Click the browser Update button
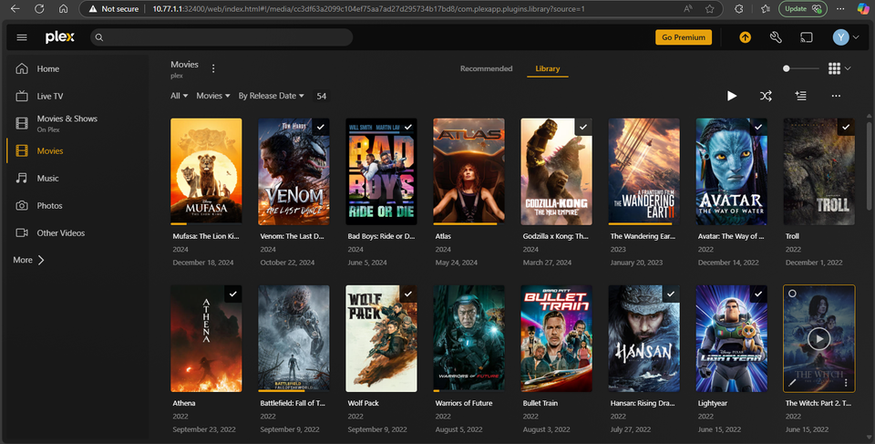The image size is (875, 444). 802,9
